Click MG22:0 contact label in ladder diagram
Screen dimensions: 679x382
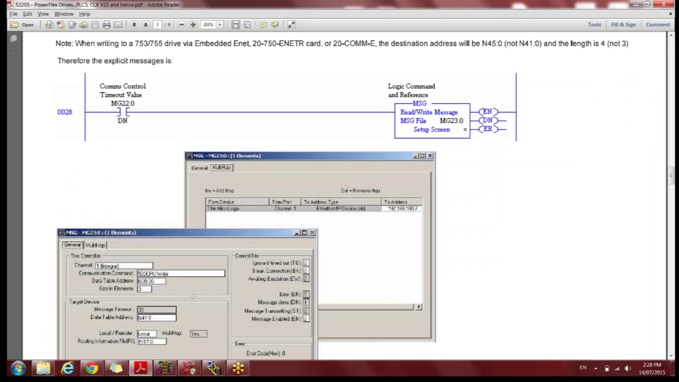[x=123, y=103]
